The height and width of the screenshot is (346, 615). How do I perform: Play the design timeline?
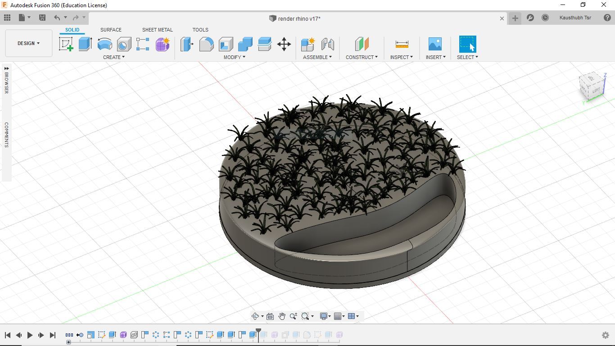[x=30, y=335]
